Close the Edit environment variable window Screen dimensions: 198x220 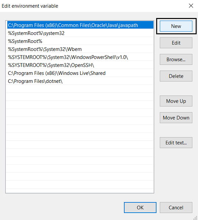pyautogui.click(x=191, y=6)
